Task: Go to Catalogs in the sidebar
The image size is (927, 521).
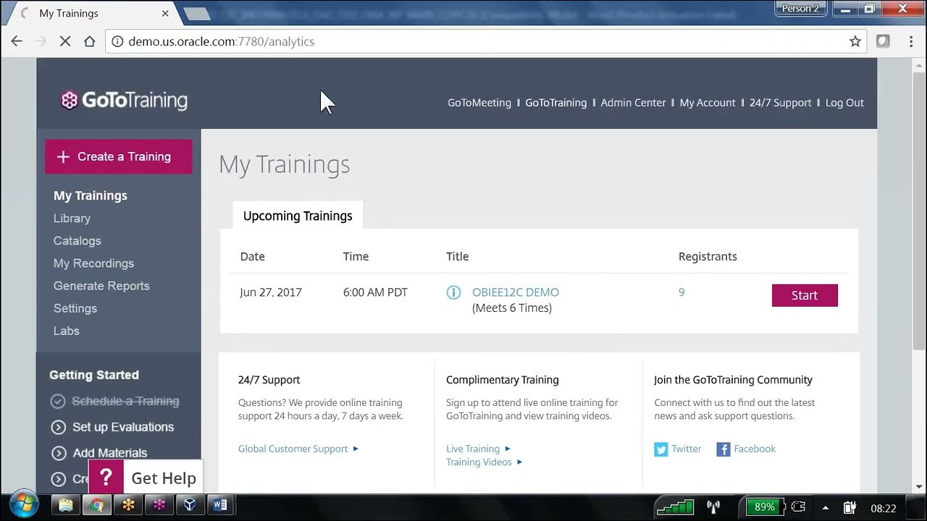Action: pos(77,240)
